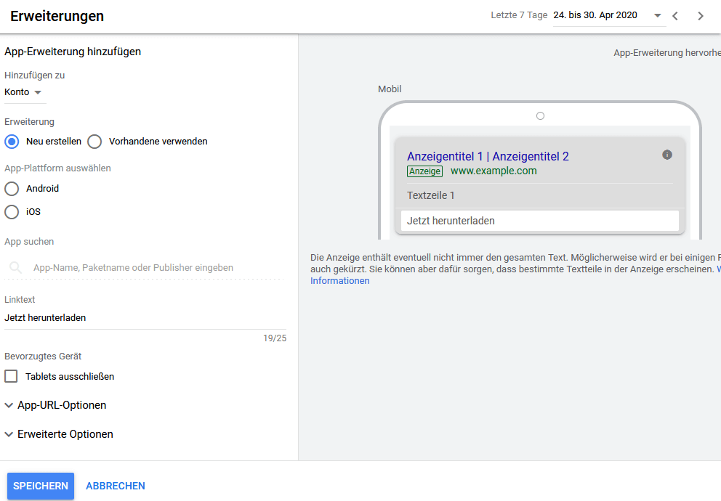Select the Neu erstellen radio button
The width and height of the screenshot is (721, 501).
(x=12, y=142)
